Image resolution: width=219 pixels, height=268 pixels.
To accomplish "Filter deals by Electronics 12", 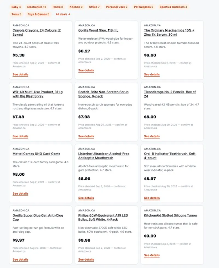I will [x=36, y=7].
